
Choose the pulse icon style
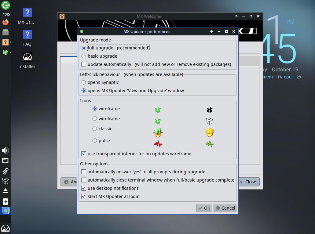point(95,141)
